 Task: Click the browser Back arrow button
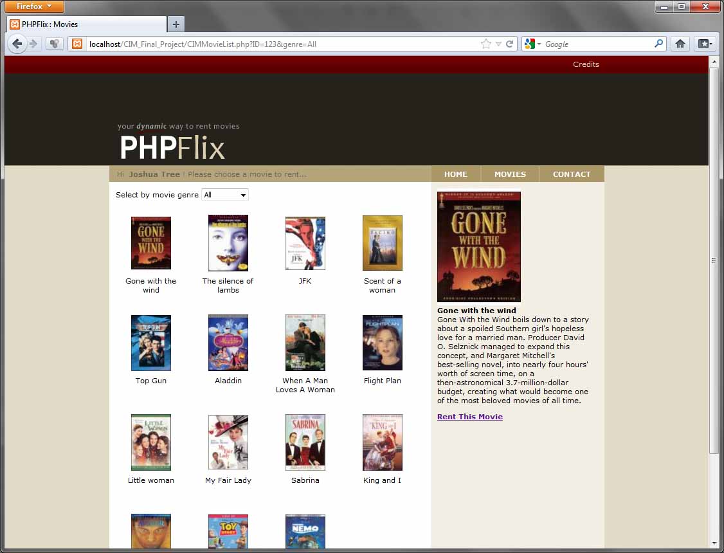[17, 44]
